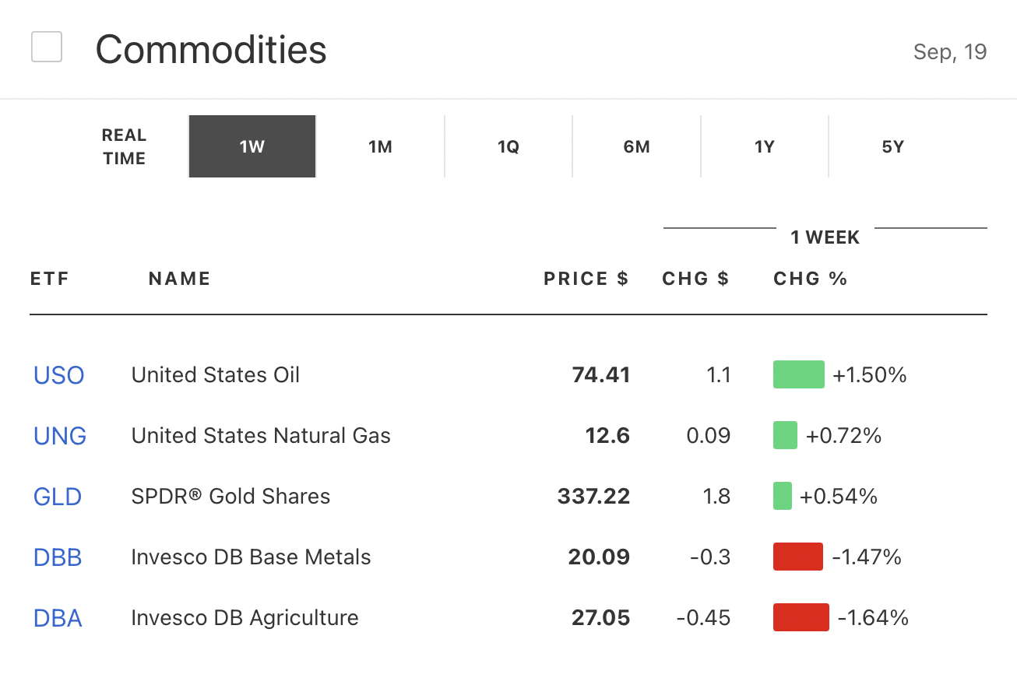
Task: Select the 1W time range tab
Action: pyautogui.click(x=252, y=146)
